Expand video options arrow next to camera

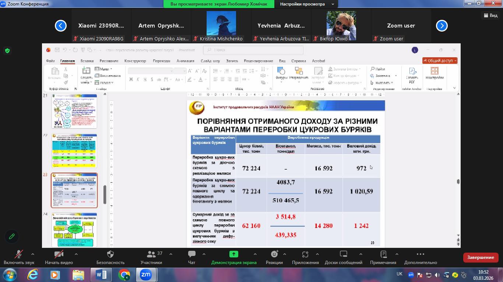(76, 254)
